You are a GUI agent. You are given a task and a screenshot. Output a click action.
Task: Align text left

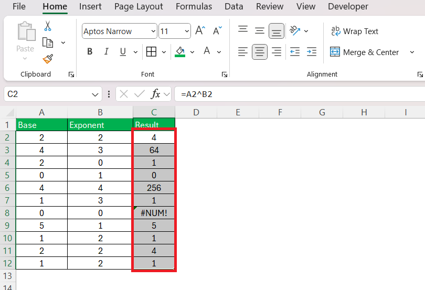pos(243,51)
